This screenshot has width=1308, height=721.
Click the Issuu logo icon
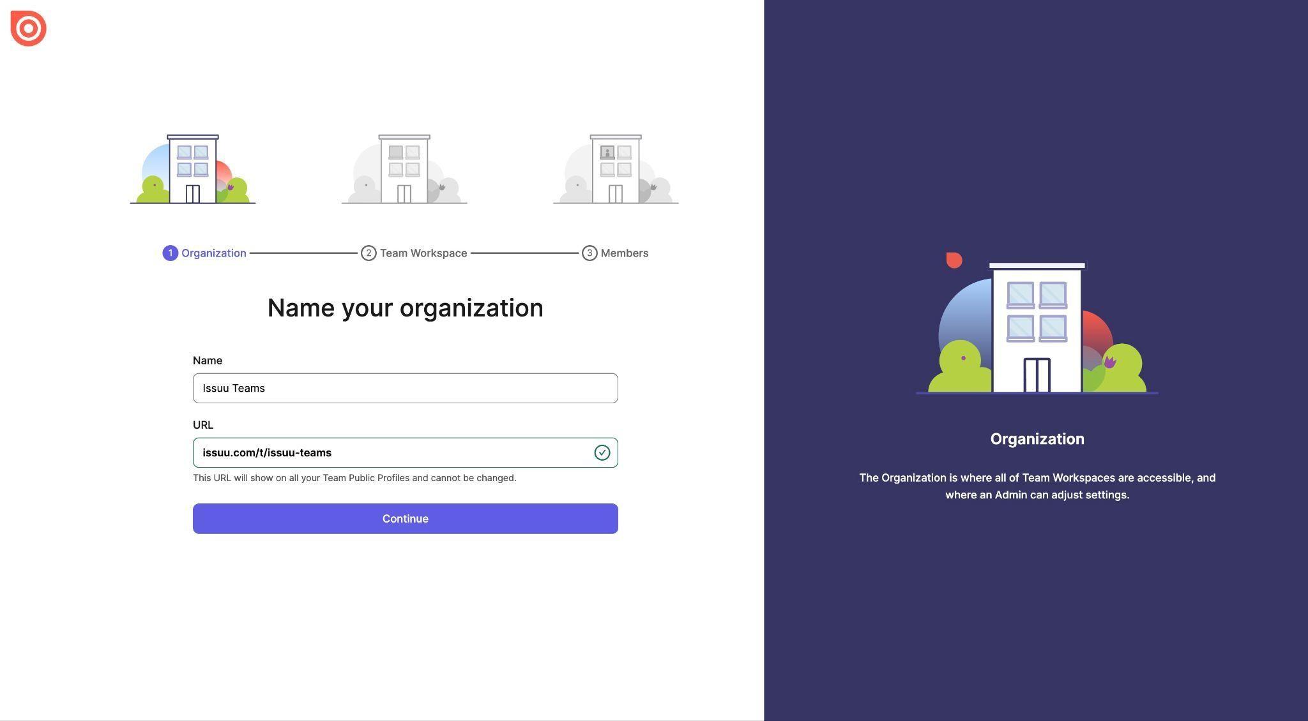coord(29,29)
